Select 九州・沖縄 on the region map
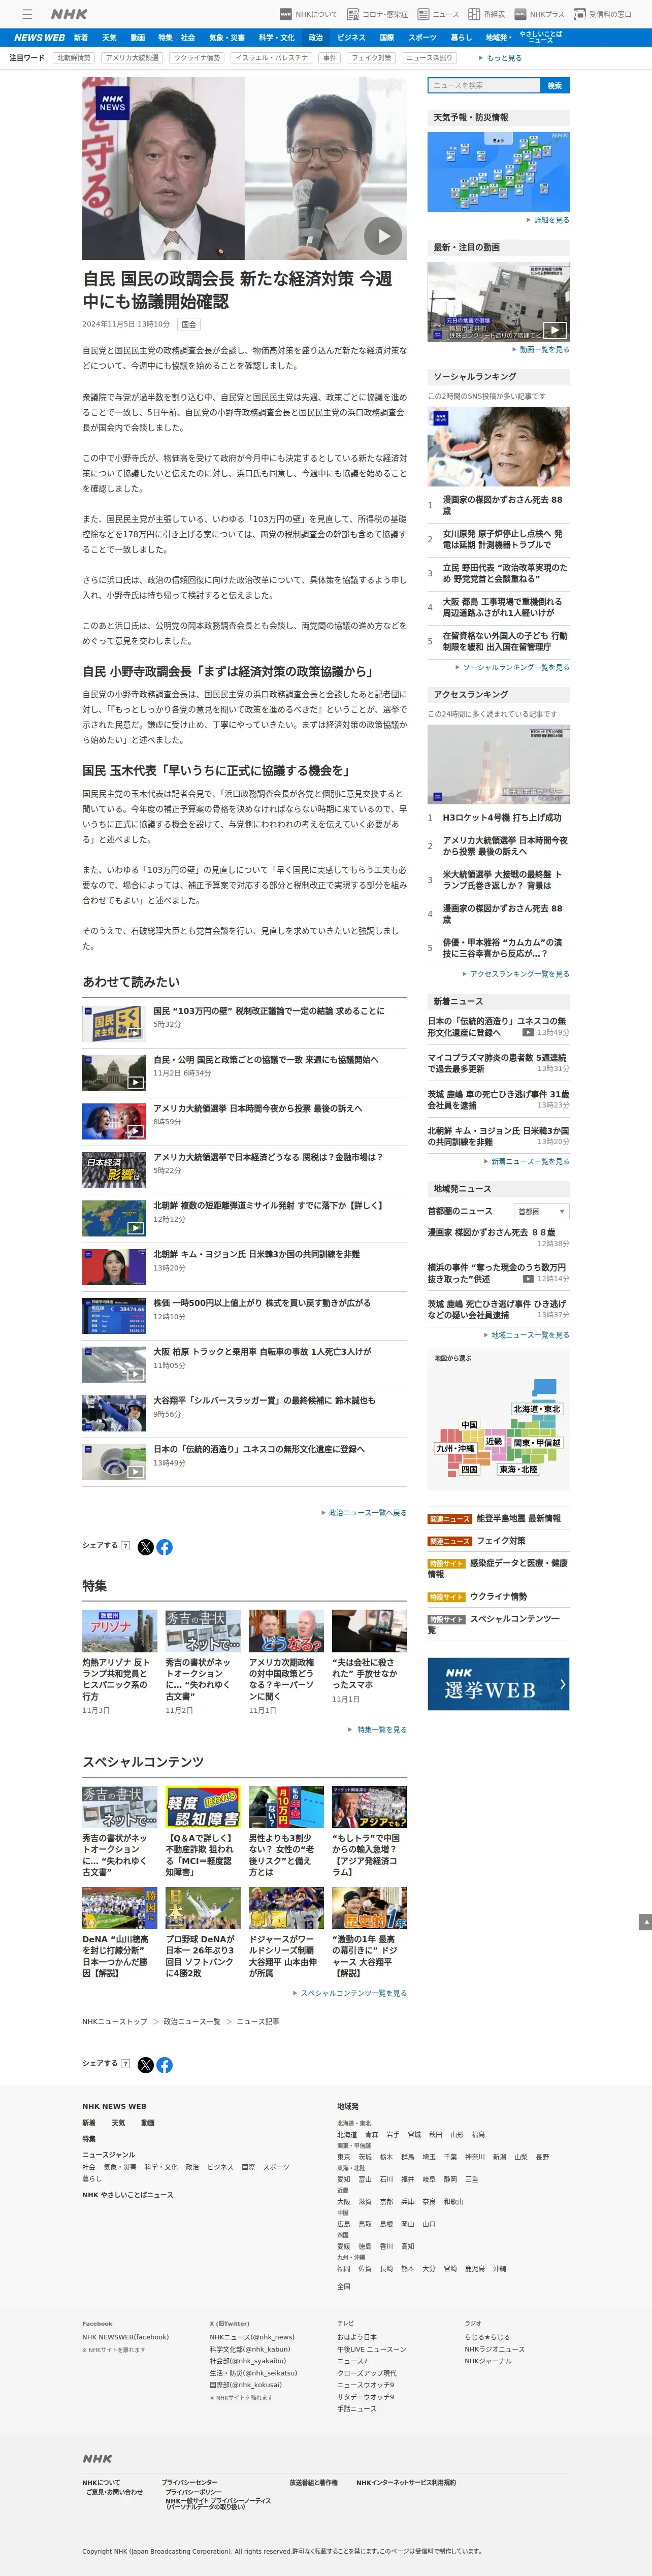The height and width of the screenshot is (2576, 652). pos(455,1448)
